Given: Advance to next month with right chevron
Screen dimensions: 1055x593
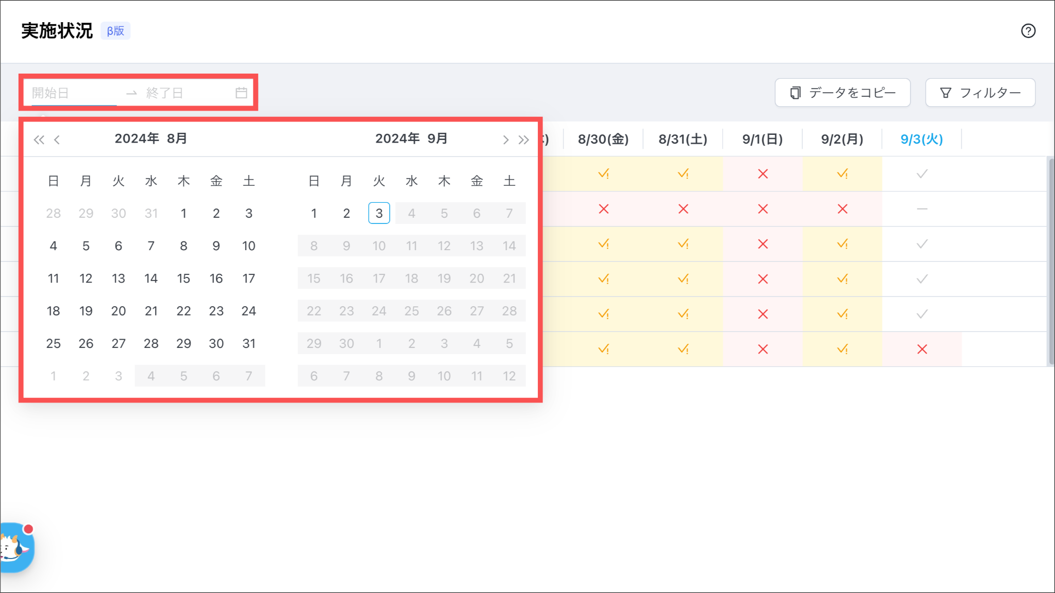Looking at the screenshot, I should (505, 139).
